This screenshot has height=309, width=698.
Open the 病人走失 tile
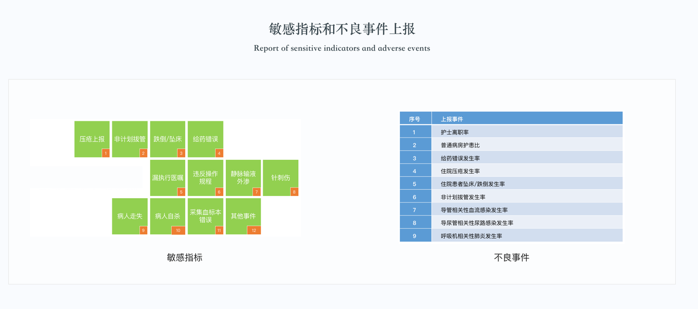point(130,216)
